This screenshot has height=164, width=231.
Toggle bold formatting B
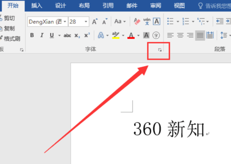(32, 35)
